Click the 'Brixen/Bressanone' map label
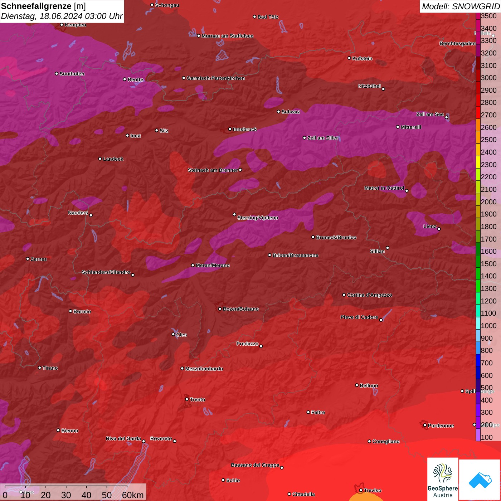This screenshot has height=501, width=501. (295, 255)
